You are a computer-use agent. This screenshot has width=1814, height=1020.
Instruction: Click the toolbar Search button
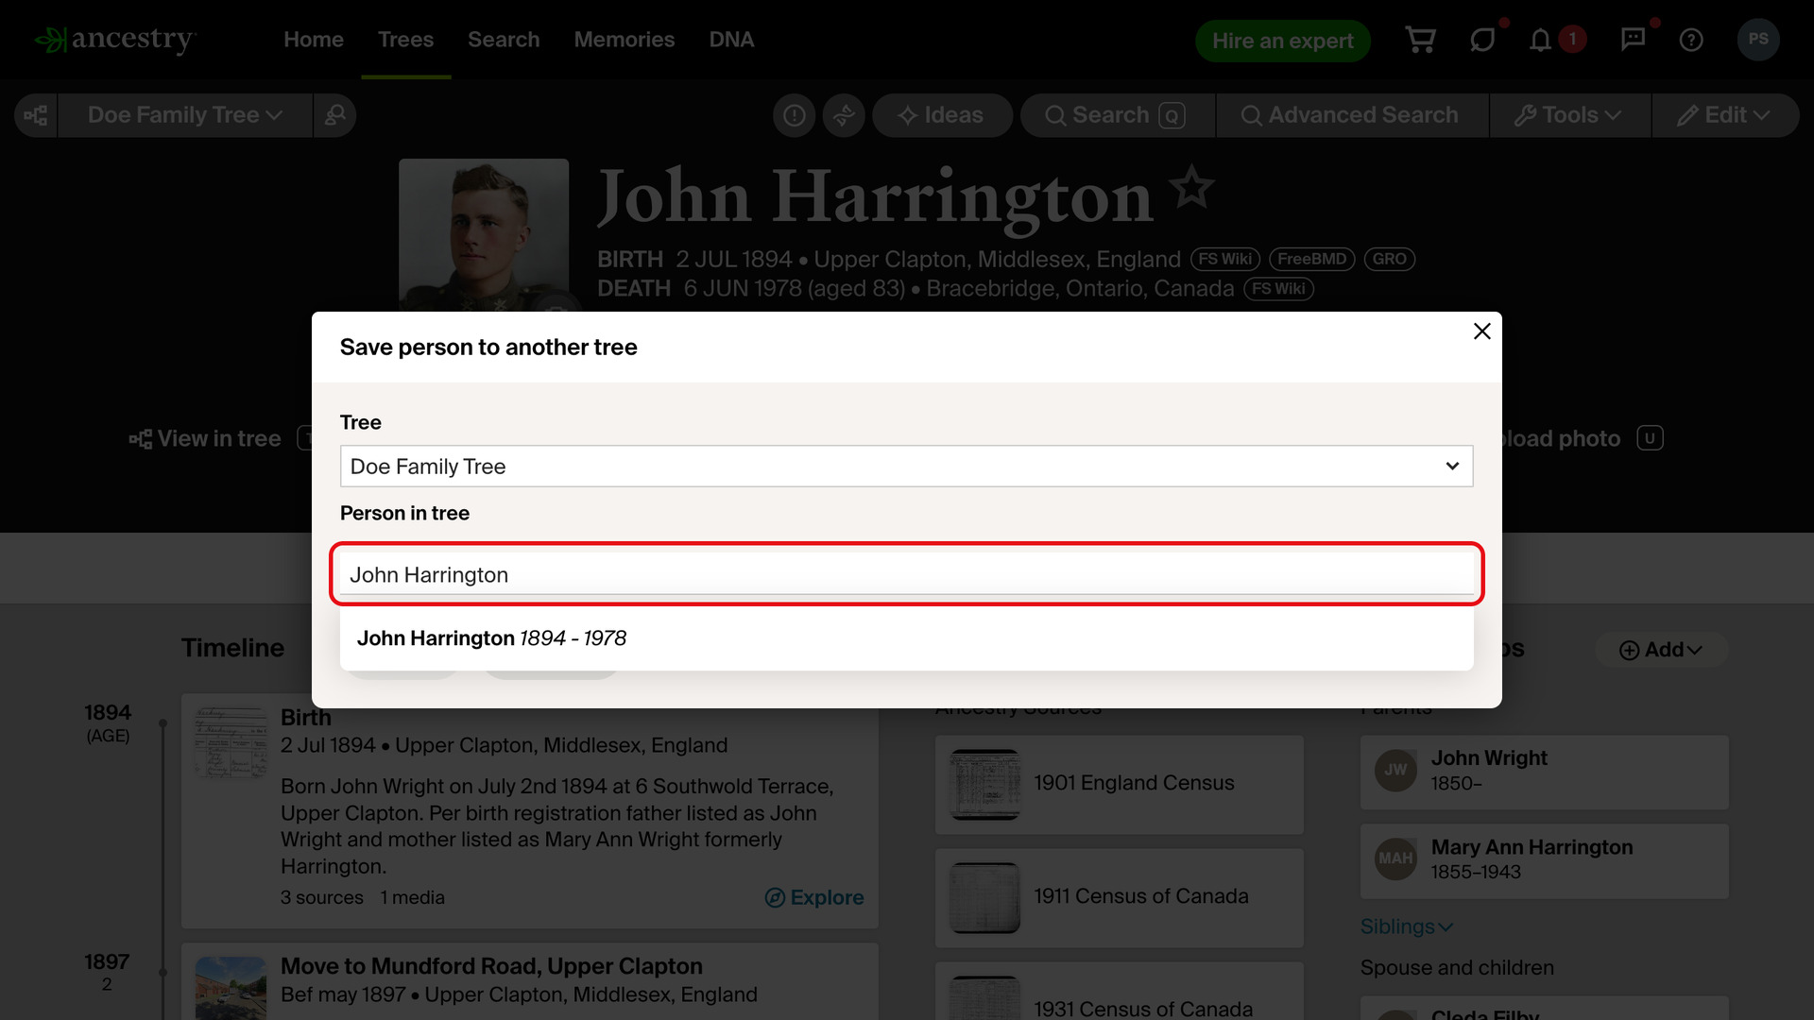1116,115
